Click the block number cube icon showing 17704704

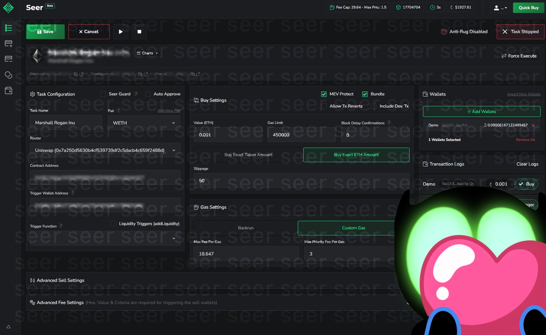click(x=398, y=7)
